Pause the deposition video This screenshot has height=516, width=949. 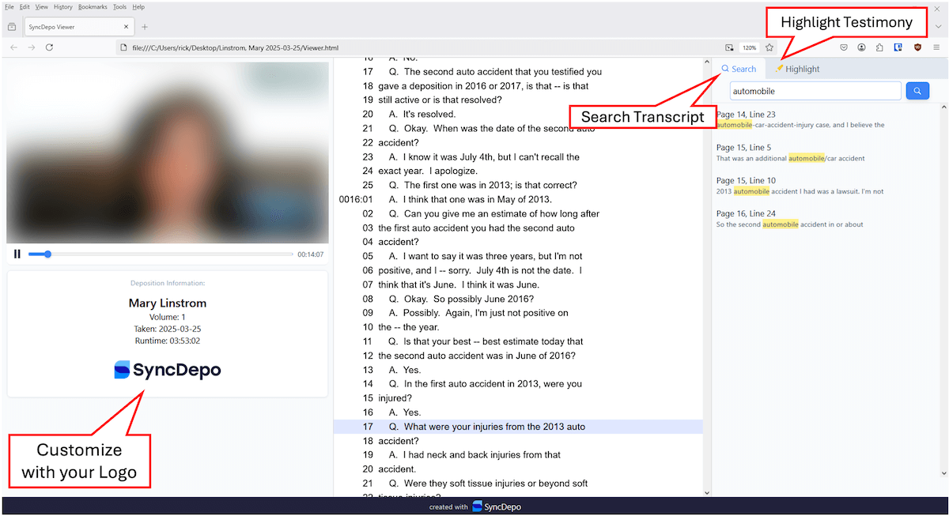tap(17, 254)
